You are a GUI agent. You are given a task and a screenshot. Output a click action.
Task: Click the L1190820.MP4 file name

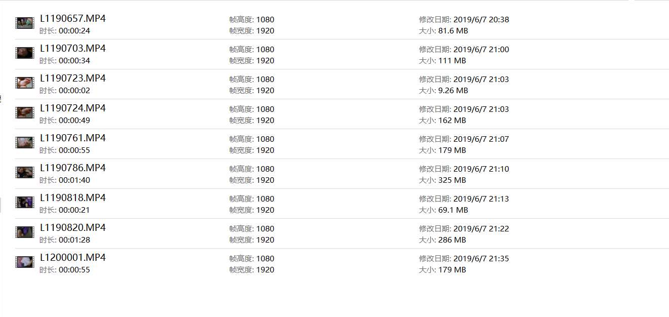(x=73, y=228)
